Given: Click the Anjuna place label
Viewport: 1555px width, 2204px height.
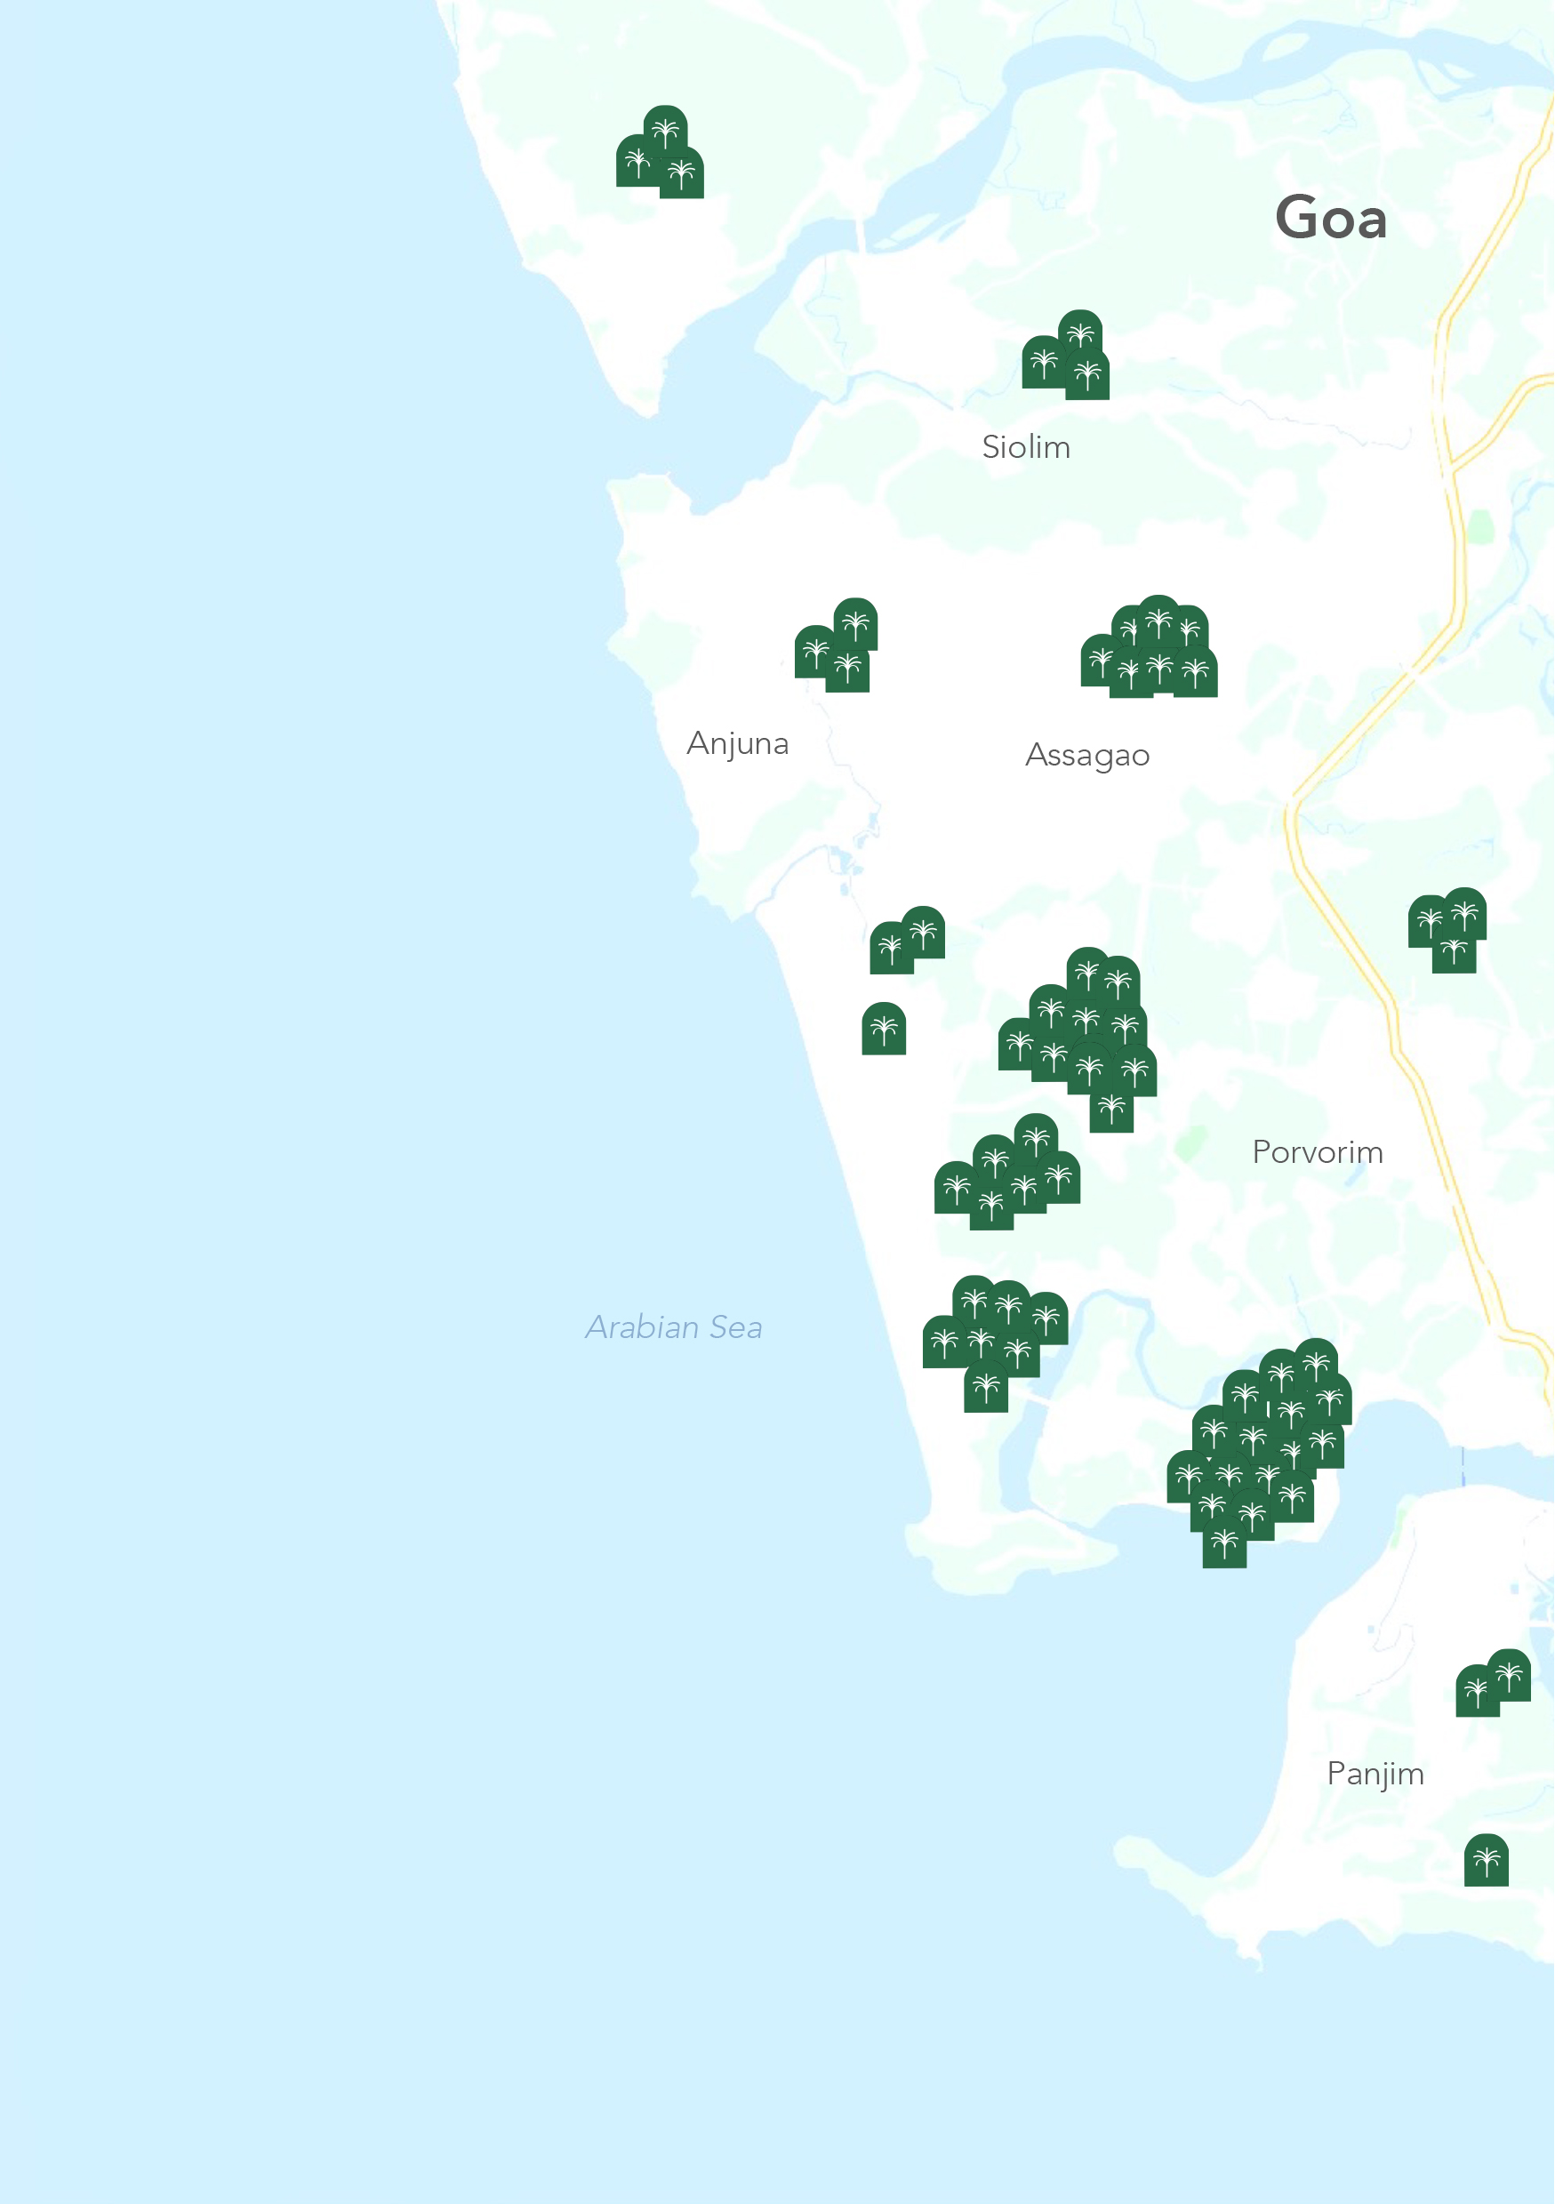Looking at the screenshot, I should (737, 744).
